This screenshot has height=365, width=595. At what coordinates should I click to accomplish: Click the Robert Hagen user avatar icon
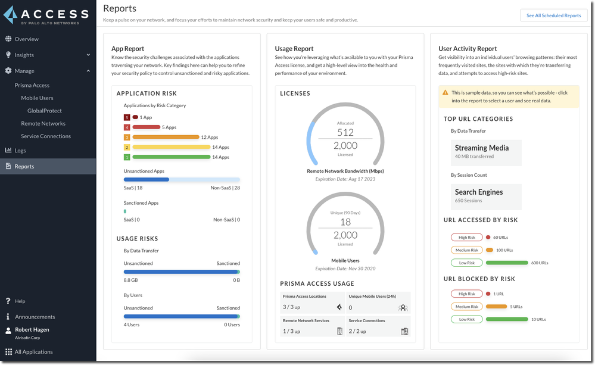click(x=8, y=330)
